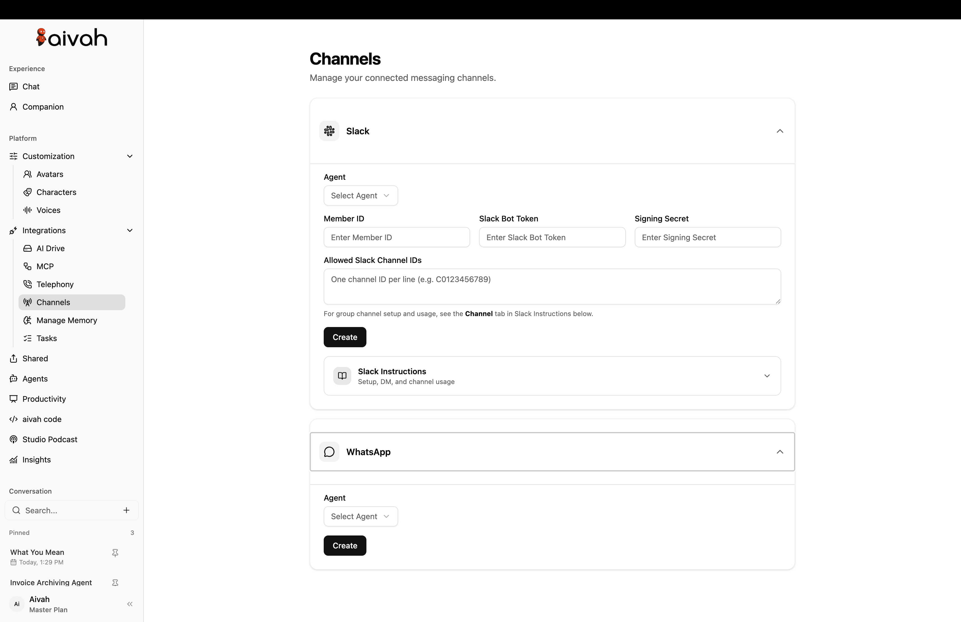961x622 pixels.
Task: Go to Insights page
Action: pos(36,460)
